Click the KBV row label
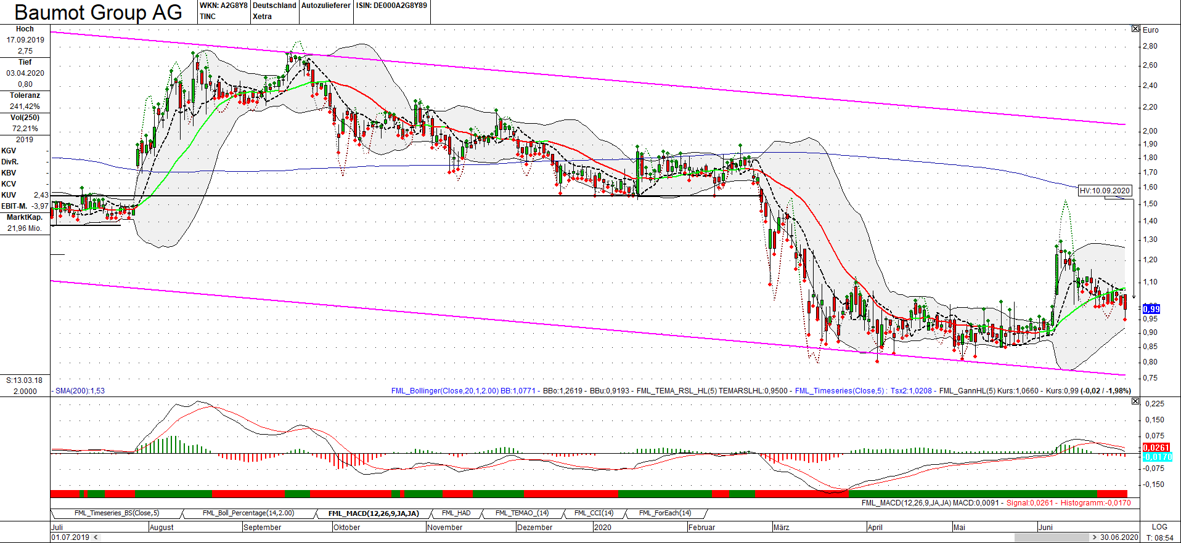1181x543 pixels. click(9, 173)
